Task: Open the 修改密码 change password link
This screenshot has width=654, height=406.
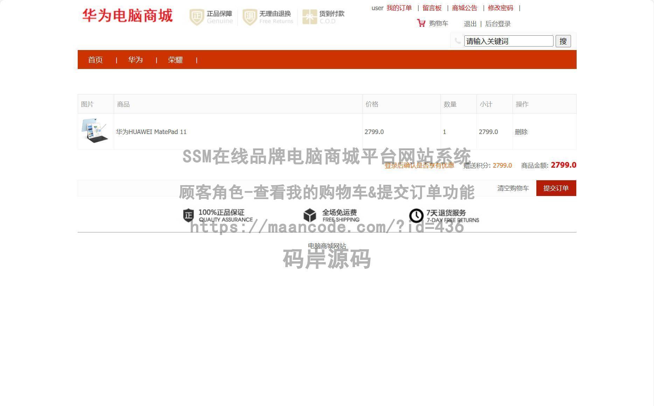Action: click(x=501, y=8)
